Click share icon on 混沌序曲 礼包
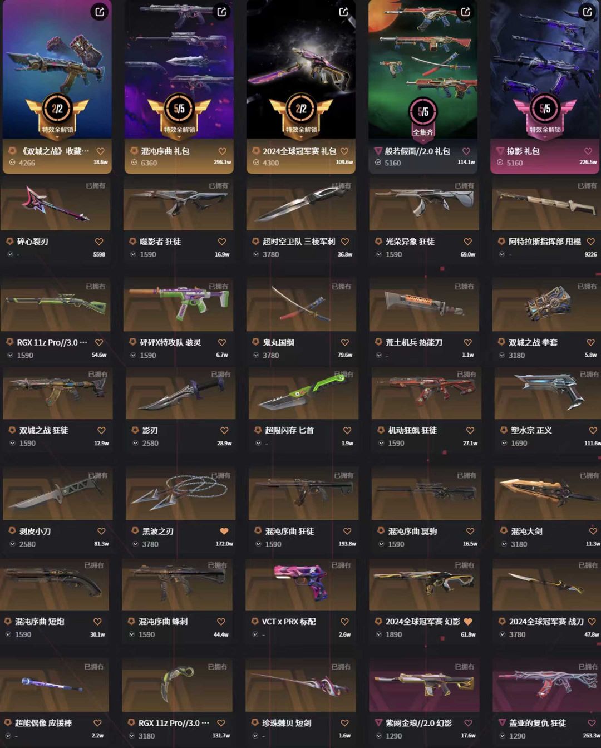601x748 pixels. pos(221,12)
